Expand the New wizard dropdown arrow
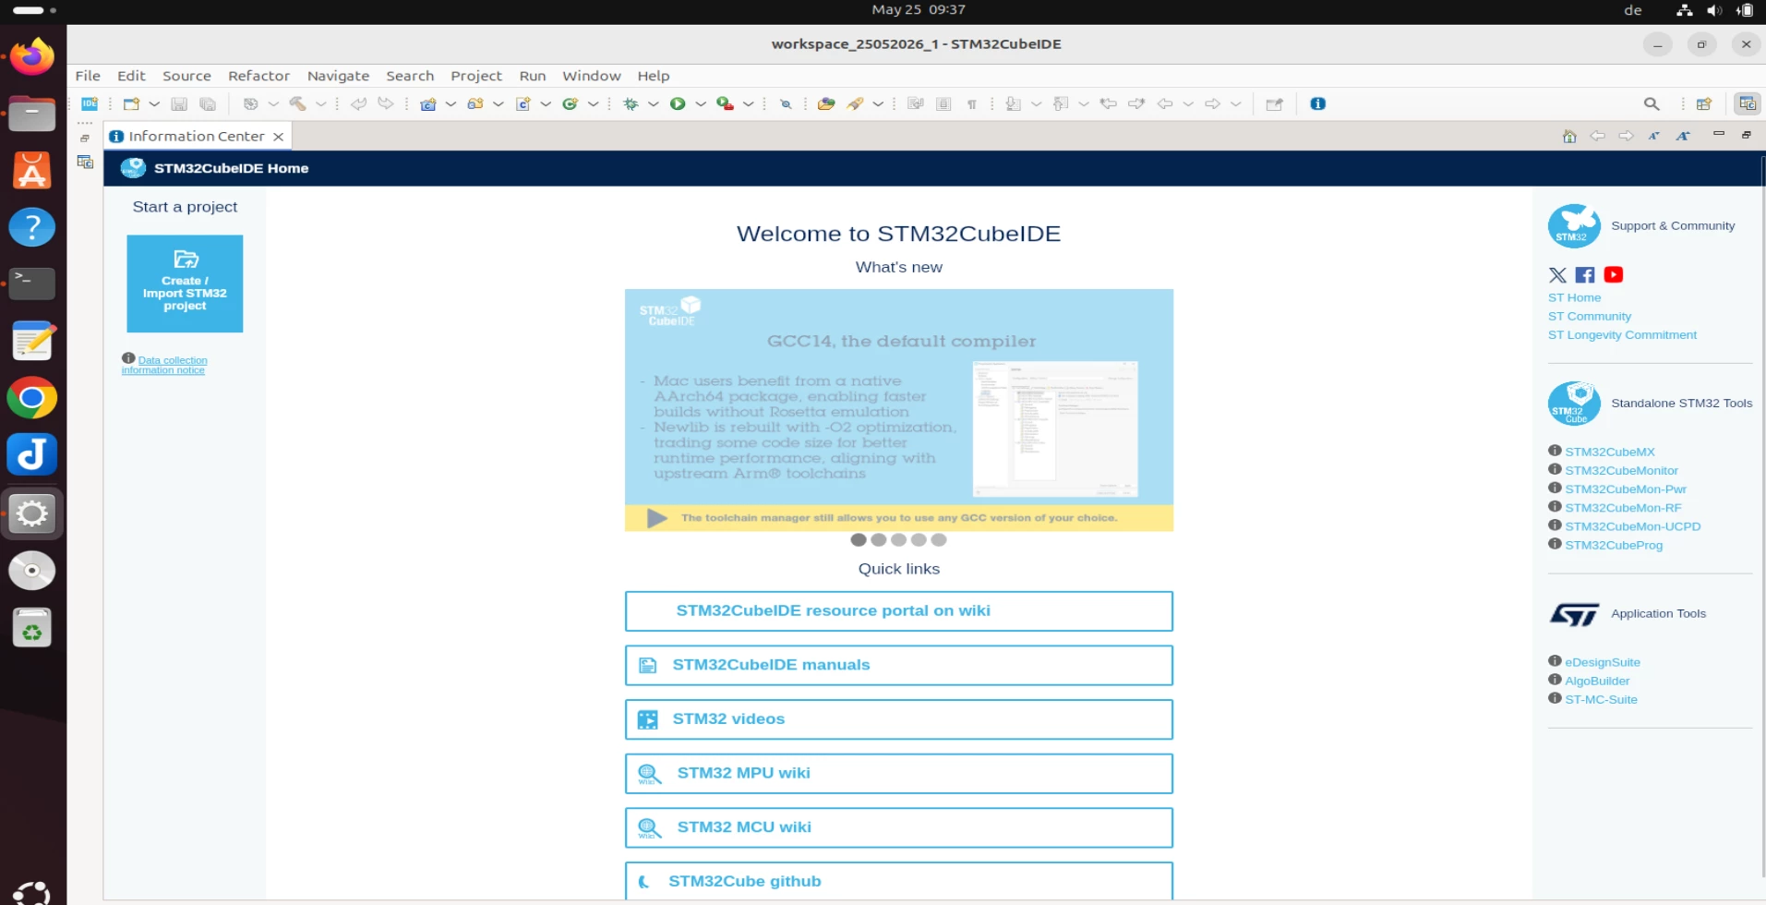 coord(154,104)
